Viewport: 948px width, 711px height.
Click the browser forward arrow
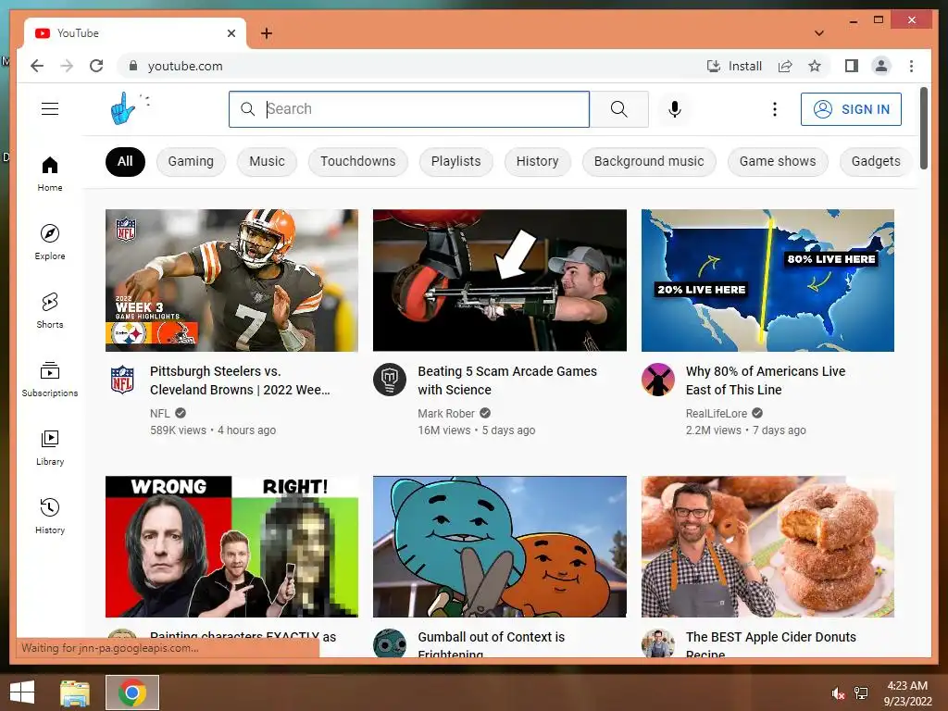point(67,66)
